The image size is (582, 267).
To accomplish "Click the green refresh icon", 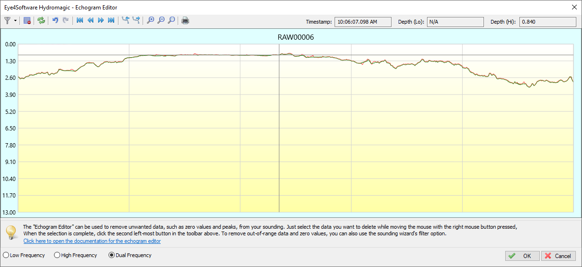I will click(x=41, y=20).
